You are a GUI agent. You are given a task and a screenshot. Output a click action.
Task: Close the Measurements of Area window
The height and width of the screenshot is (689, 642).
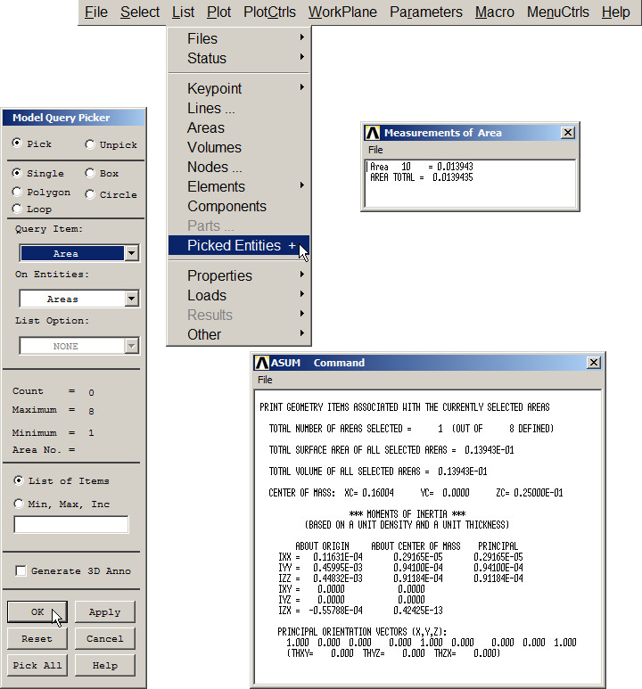click(x=568, y=133)
